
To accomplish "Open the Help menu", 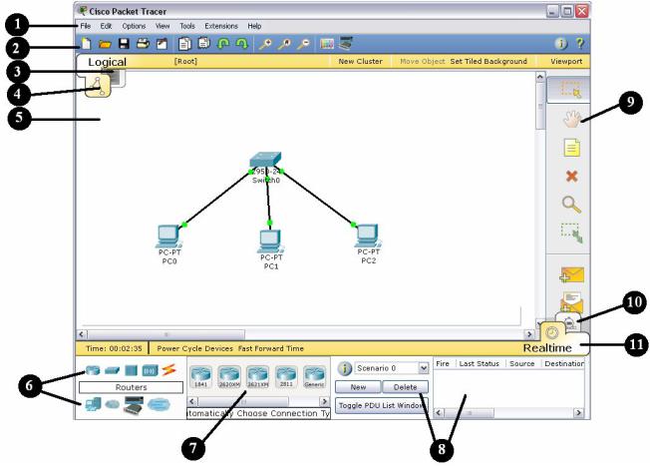I will 254,26.
